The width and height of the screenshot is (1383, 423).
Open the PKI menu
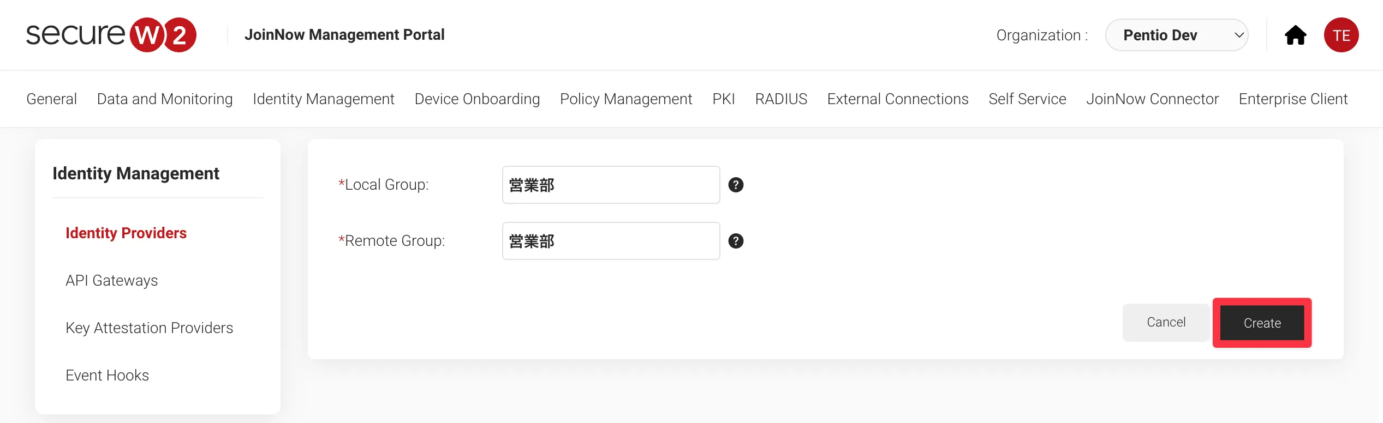[724, 99]
